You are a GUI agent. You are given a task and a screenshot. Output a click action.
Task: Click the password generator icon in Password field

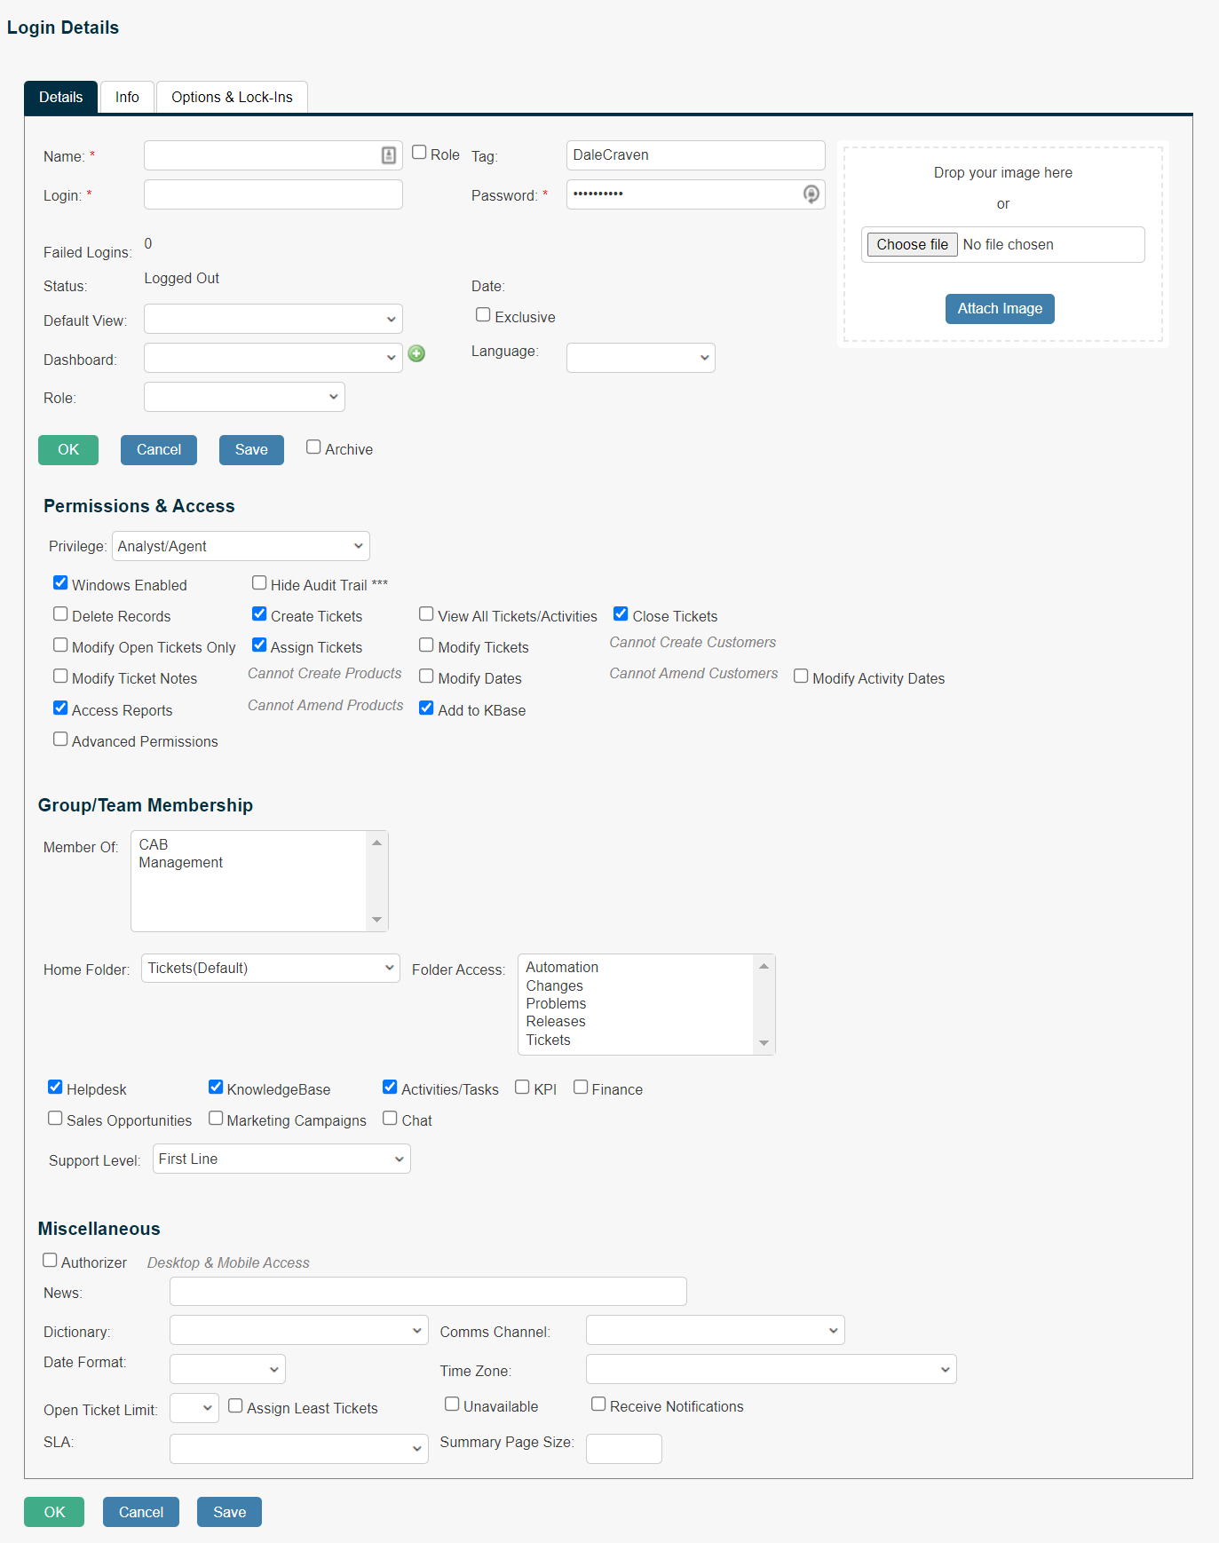coord(811,194)
